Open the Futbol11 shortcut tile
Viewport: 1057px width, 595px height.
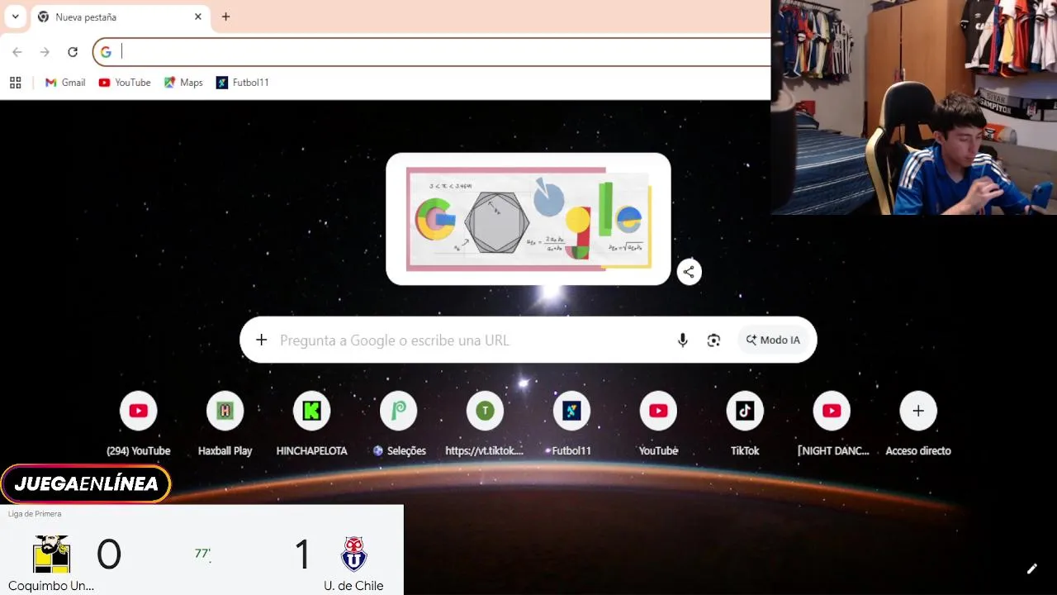tap(571, 425)
